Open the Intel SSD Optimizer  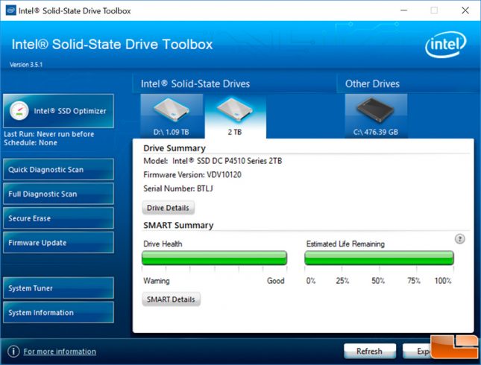tap(58, 111)
